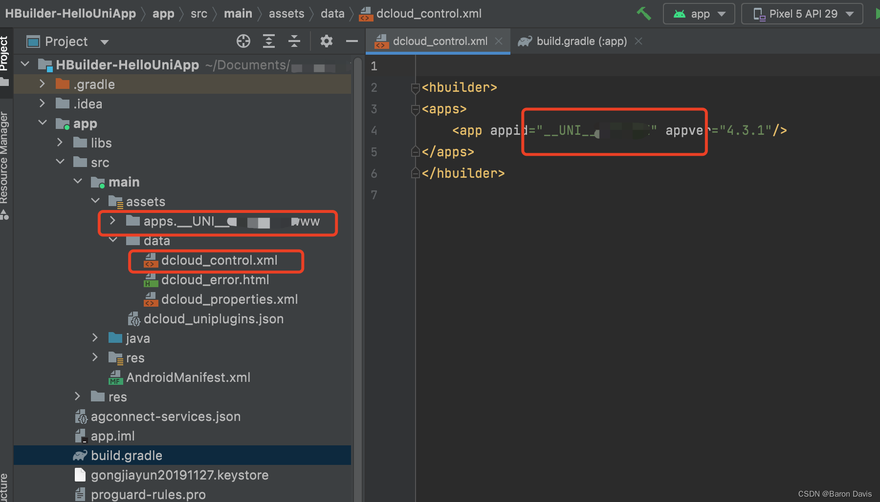Select dcloud_properties.xml file
The height and width of the screenshot is (502, 880).
tap(229, 299)
